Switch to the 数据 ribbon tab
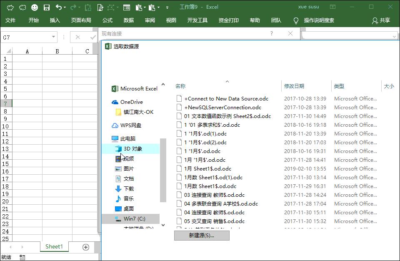This screenshot has width=400, height=261. [x=129, y=20]
